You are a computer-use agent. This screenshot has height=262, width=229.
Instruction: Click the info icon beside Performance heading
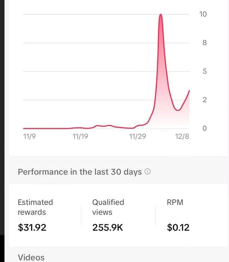pos(147,172)
